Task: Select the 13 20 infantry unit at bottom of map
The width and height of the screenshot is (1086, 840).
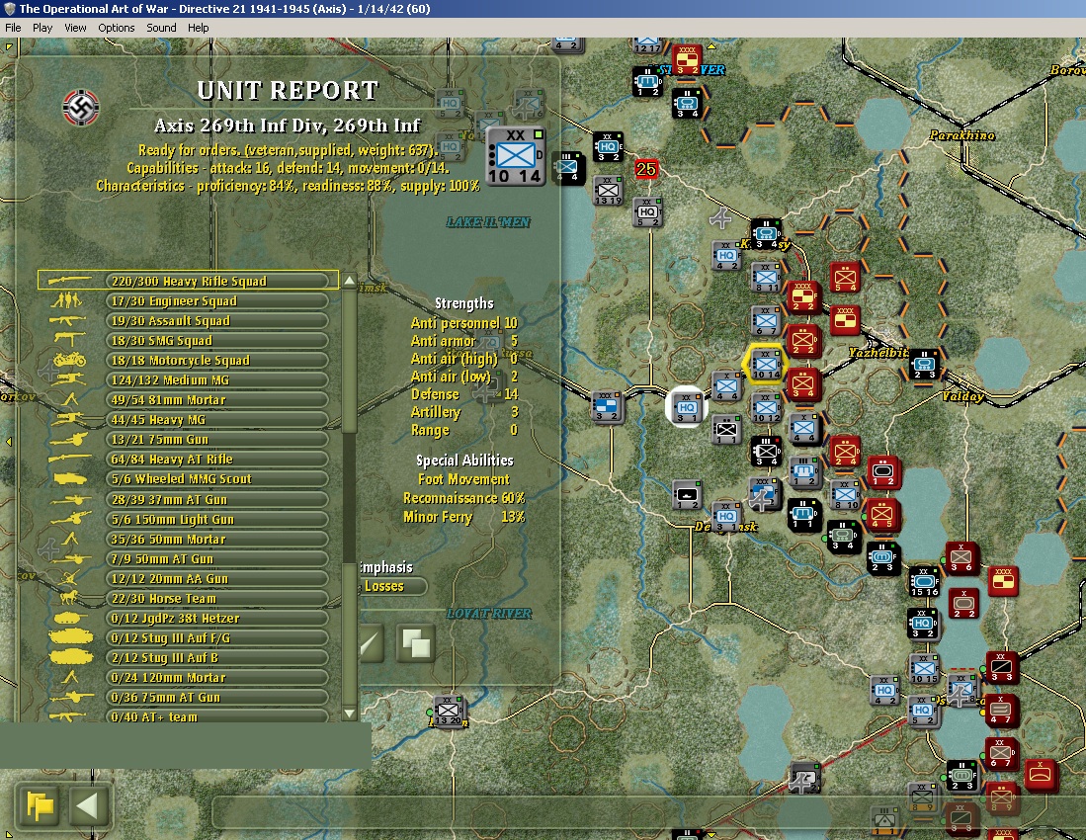Action: tap(448, 711)
